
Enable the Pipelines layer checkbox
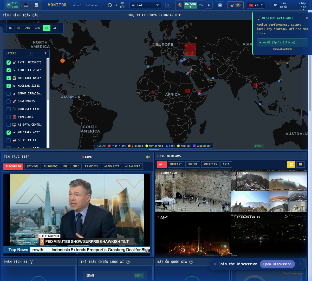(x=9, y=117)
